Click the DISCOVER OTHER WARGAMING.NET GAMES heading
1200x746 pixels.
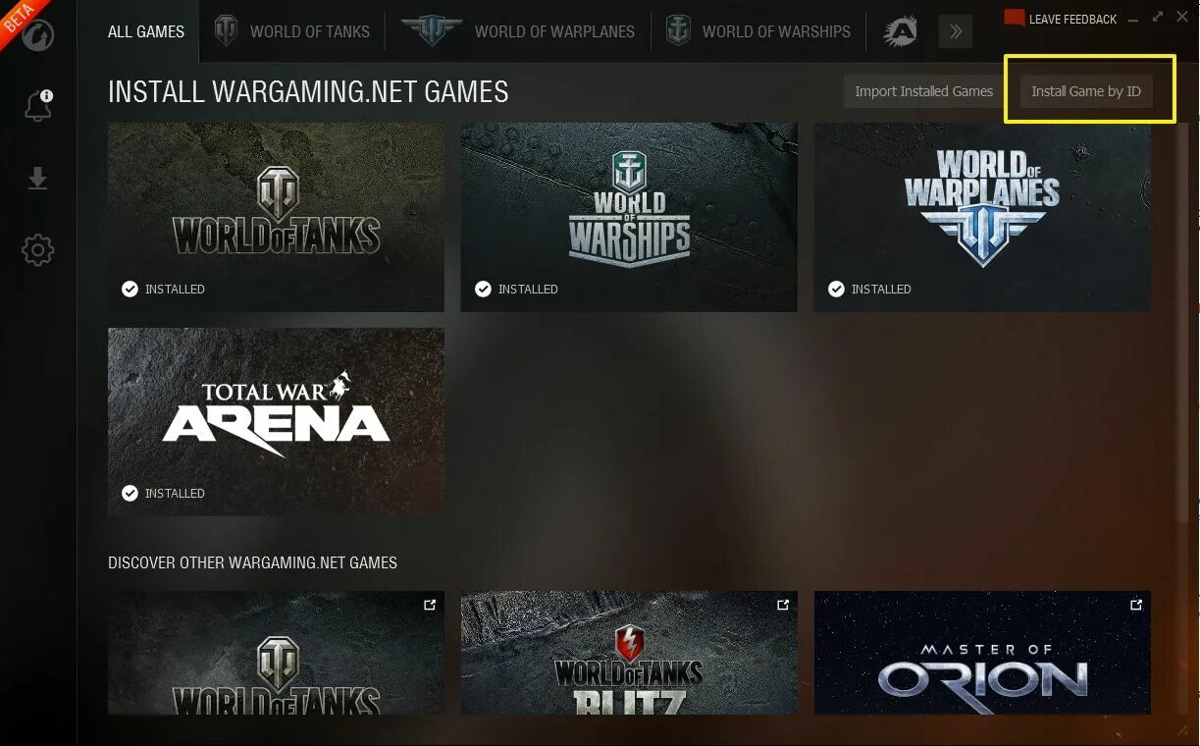[252, 563]
